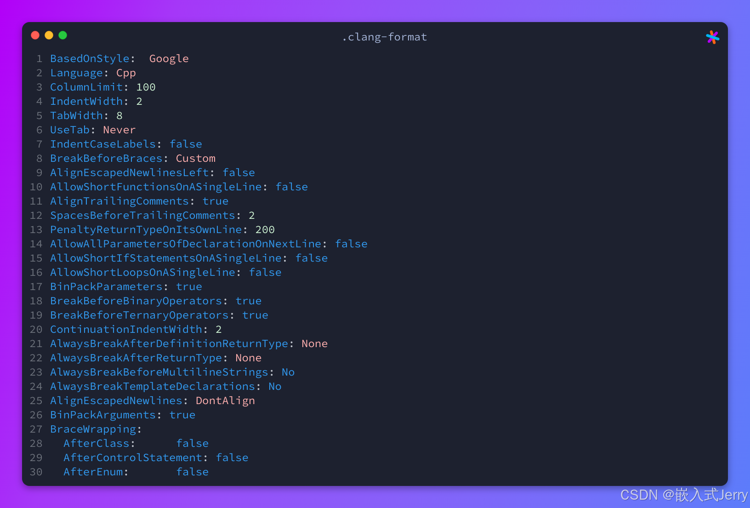
Task: Click the UseTab Never value
Action: pyautogui.click(x=119, y=130)
